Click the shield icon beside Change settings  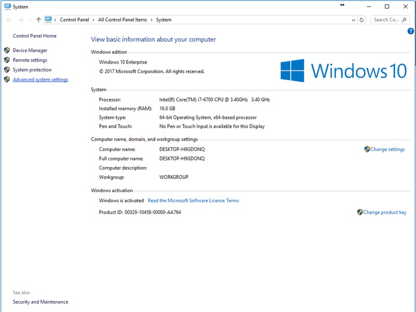[367, 149]
